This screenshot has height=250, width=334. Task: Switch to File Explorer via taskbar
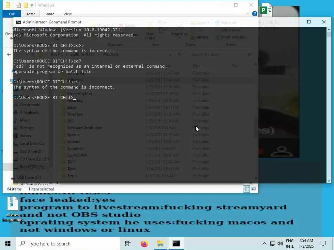(160, 243)
